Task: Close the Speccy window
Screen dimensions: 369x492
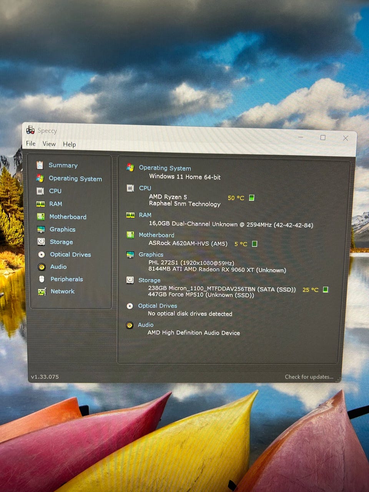Action: coord(346,138)
